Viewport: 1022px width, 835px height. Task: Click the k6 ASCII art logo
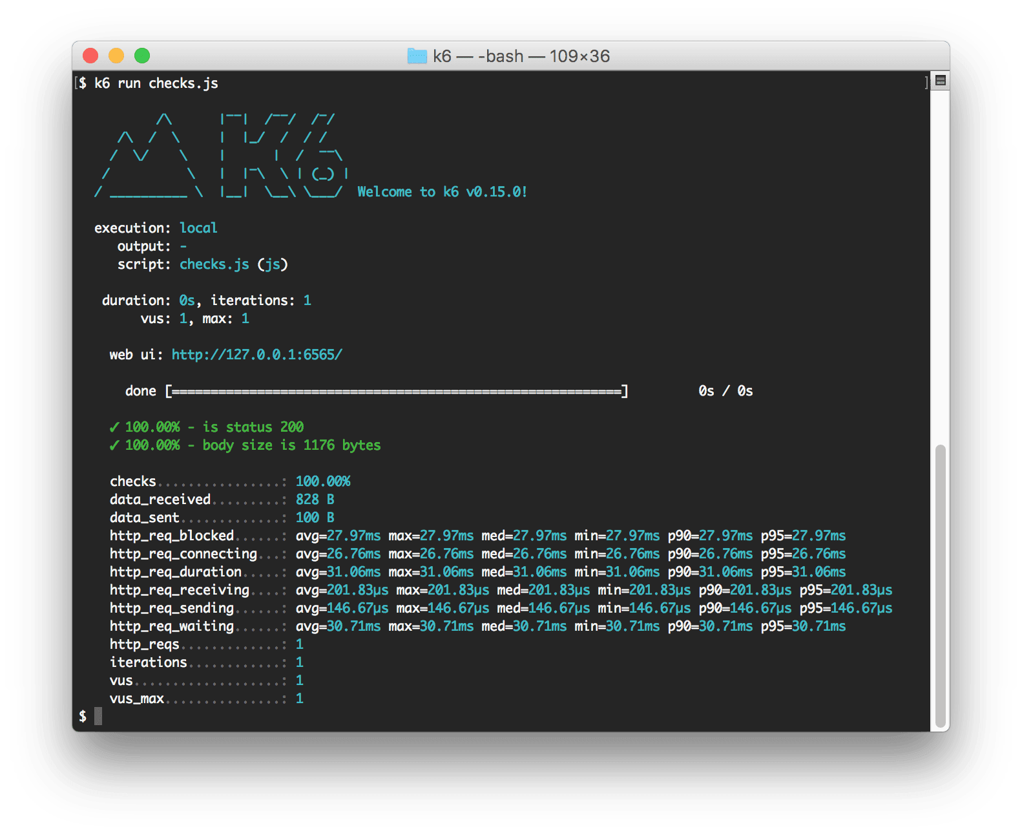[220, 156]
